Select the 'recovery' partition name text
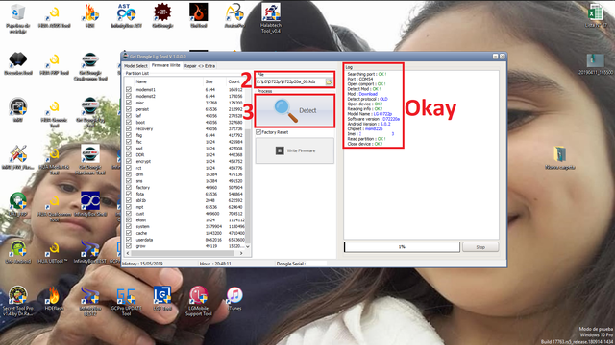The image size is (615, 345). tap(144, 128)
